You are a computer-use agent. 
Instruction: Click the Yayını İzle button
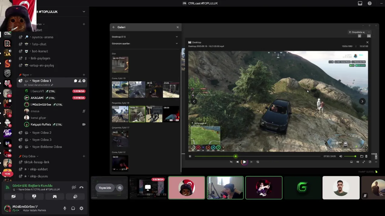105,188
